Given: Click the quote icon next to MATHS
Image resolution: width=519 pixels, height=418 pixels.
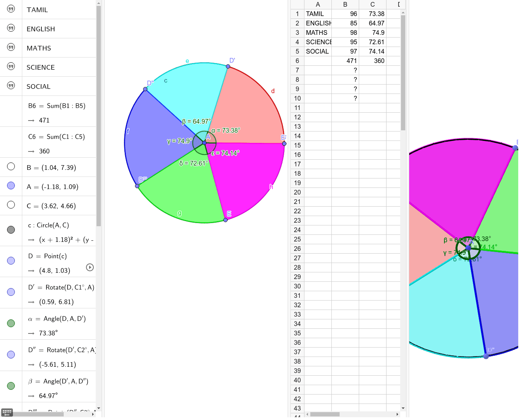Looking at the screenshot, I should click(x=11, y=47).
